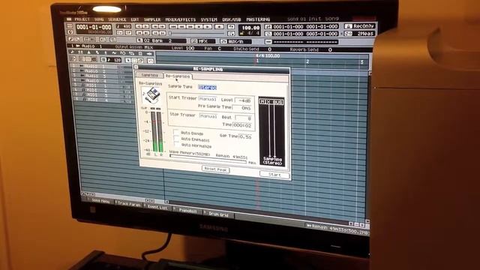480x270 pixels.
Task: Select the Audio 1 track row
Action: [x=101, y=66]
